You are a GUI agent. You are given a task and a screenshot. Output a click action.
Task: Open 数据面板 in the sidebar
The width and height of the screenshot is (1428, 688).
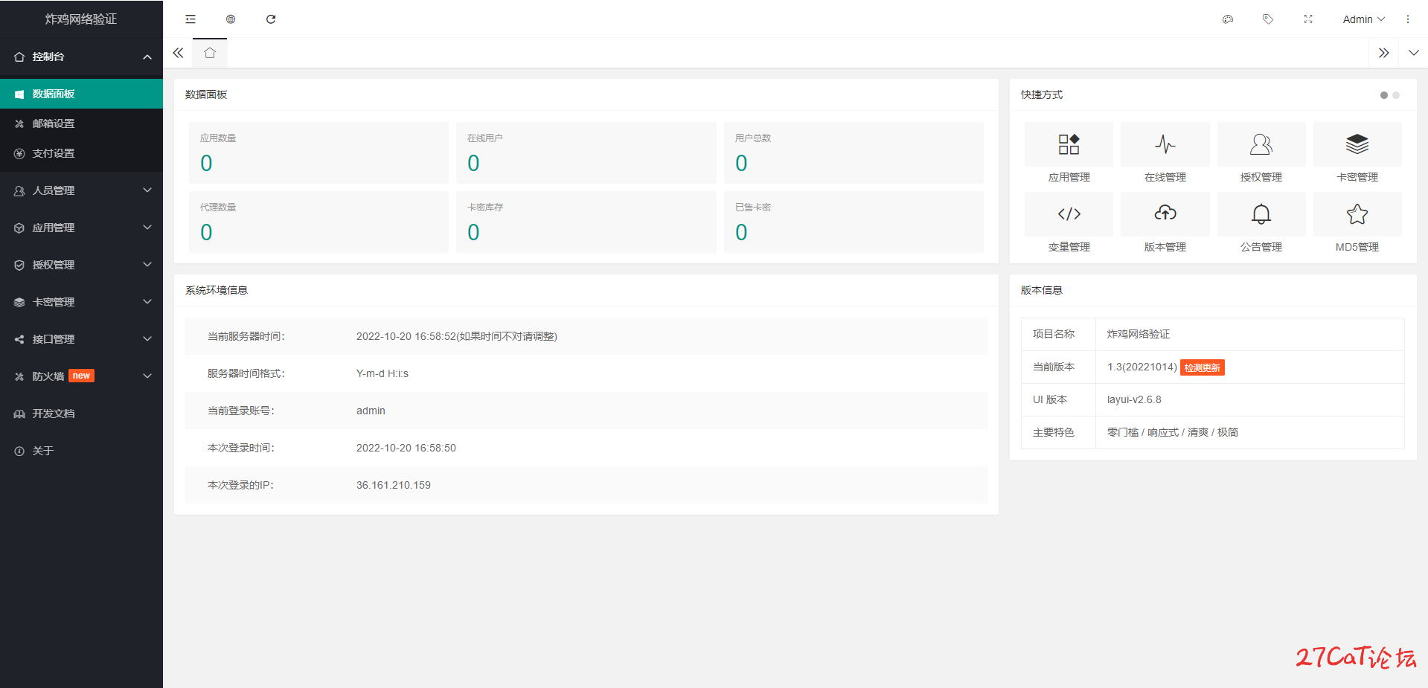click(82, 94)
